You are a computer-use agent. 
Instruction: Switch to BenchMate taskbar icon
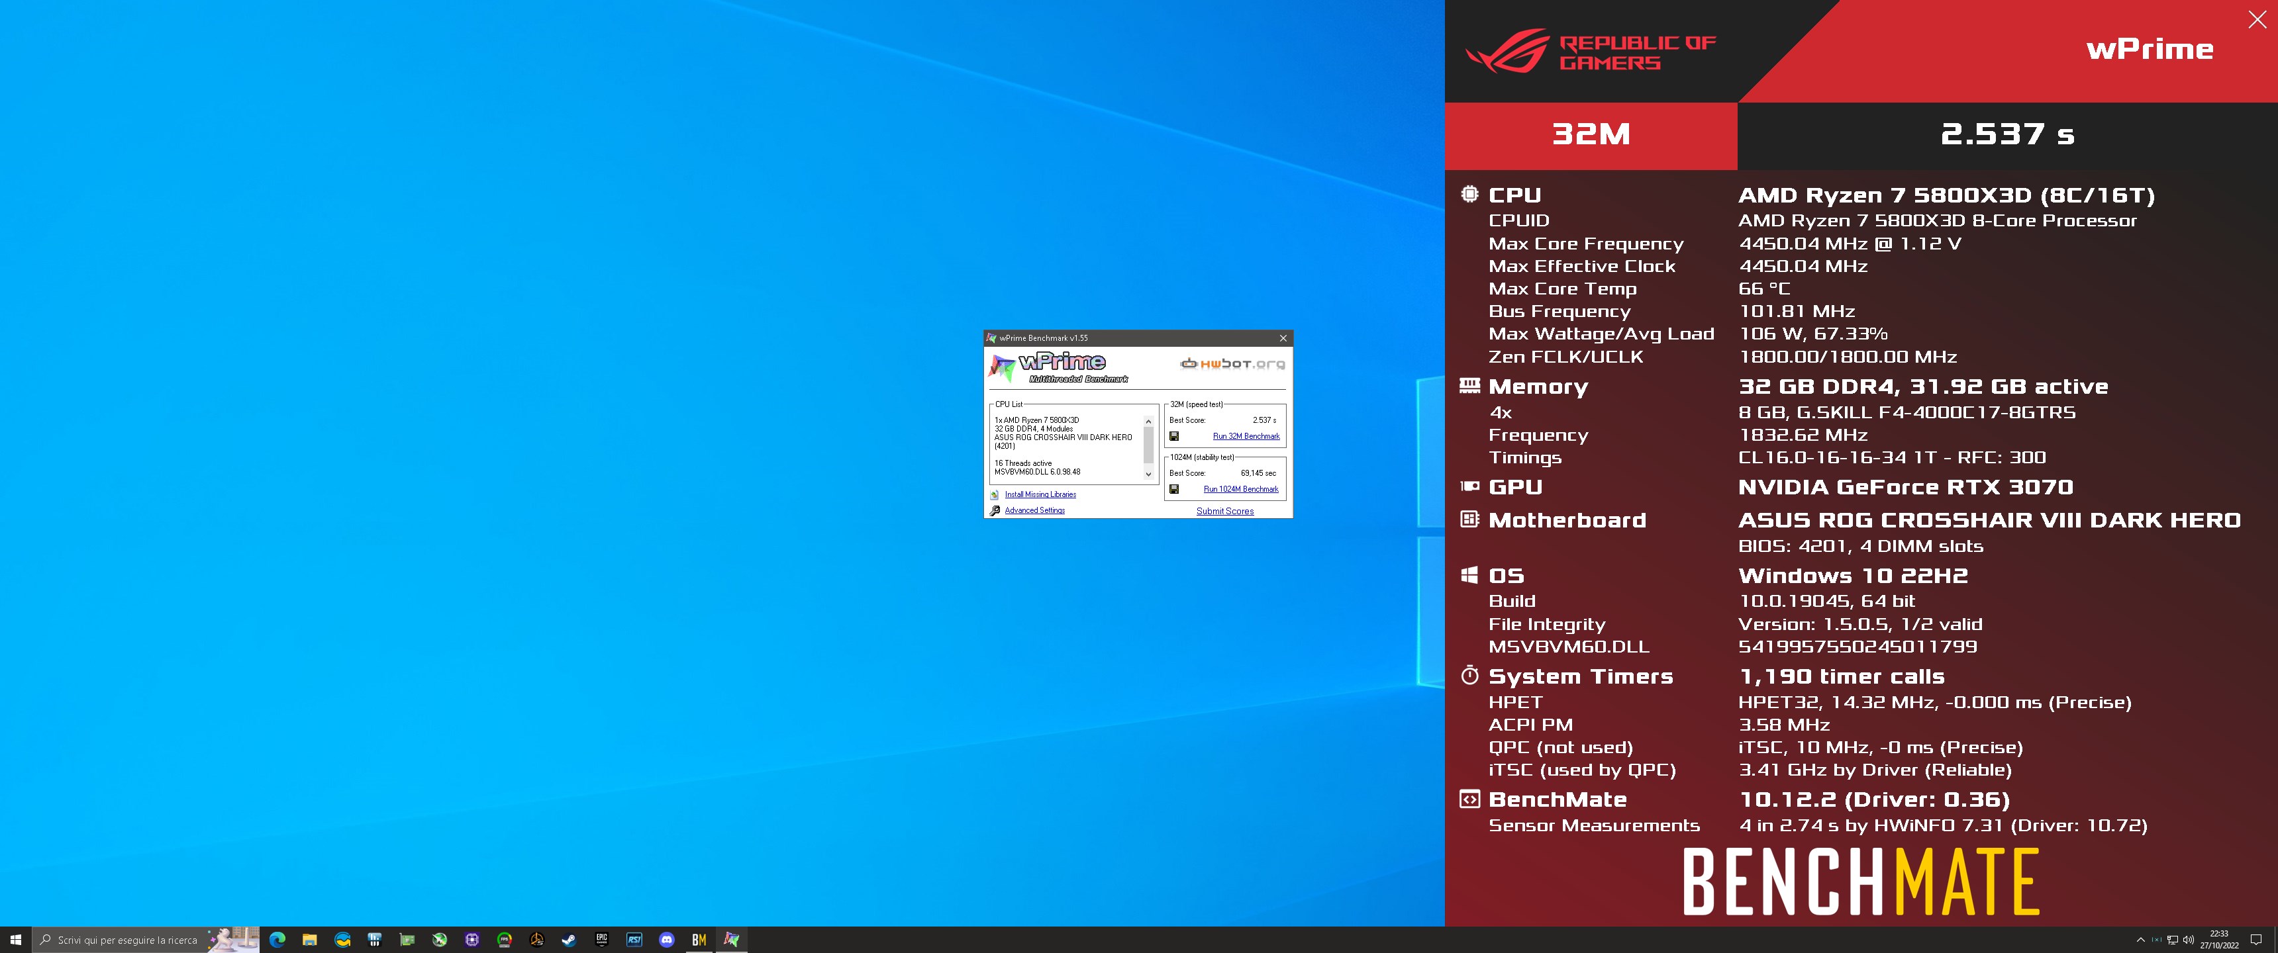(699, 940)
